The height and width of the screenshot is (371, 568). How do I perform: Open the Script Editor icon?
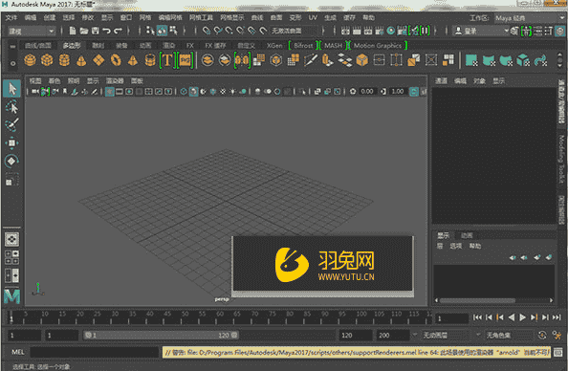pos(558,352)
